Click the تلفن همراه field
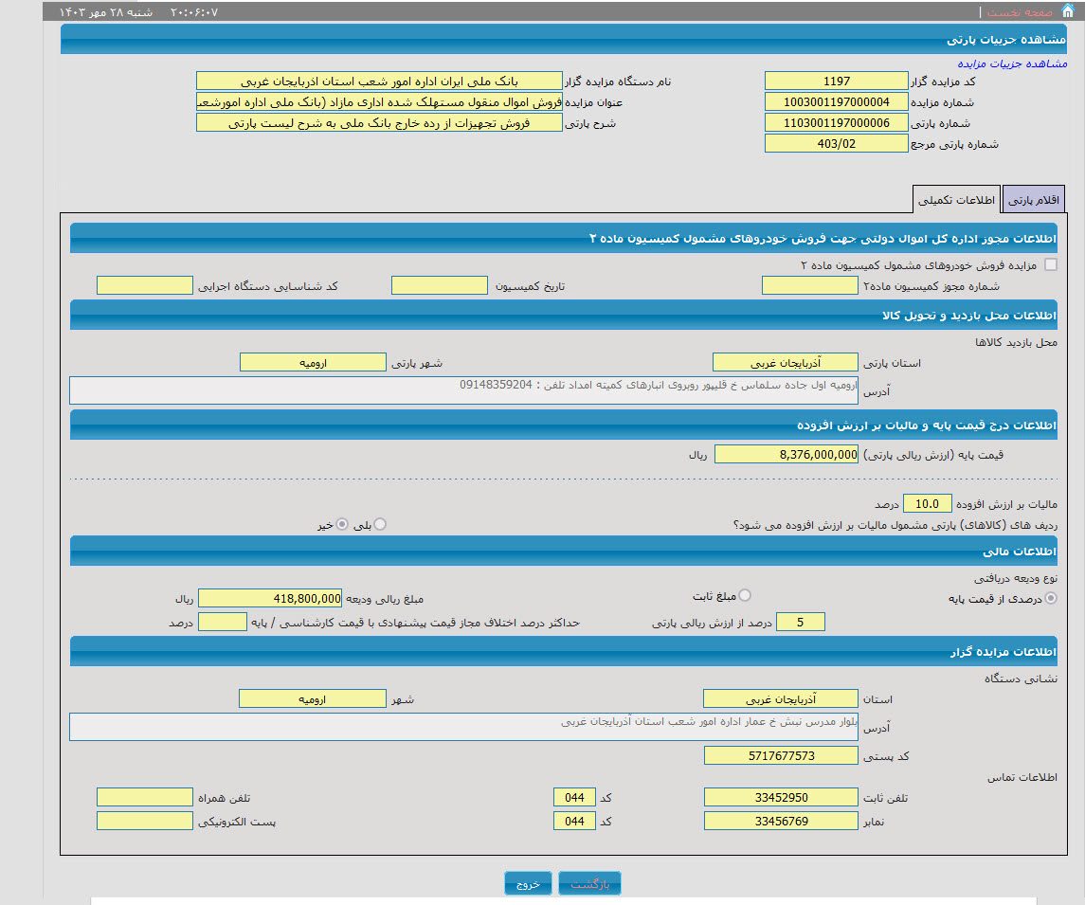The width and height of the screenshot is (1085, 905). [144, 797]
